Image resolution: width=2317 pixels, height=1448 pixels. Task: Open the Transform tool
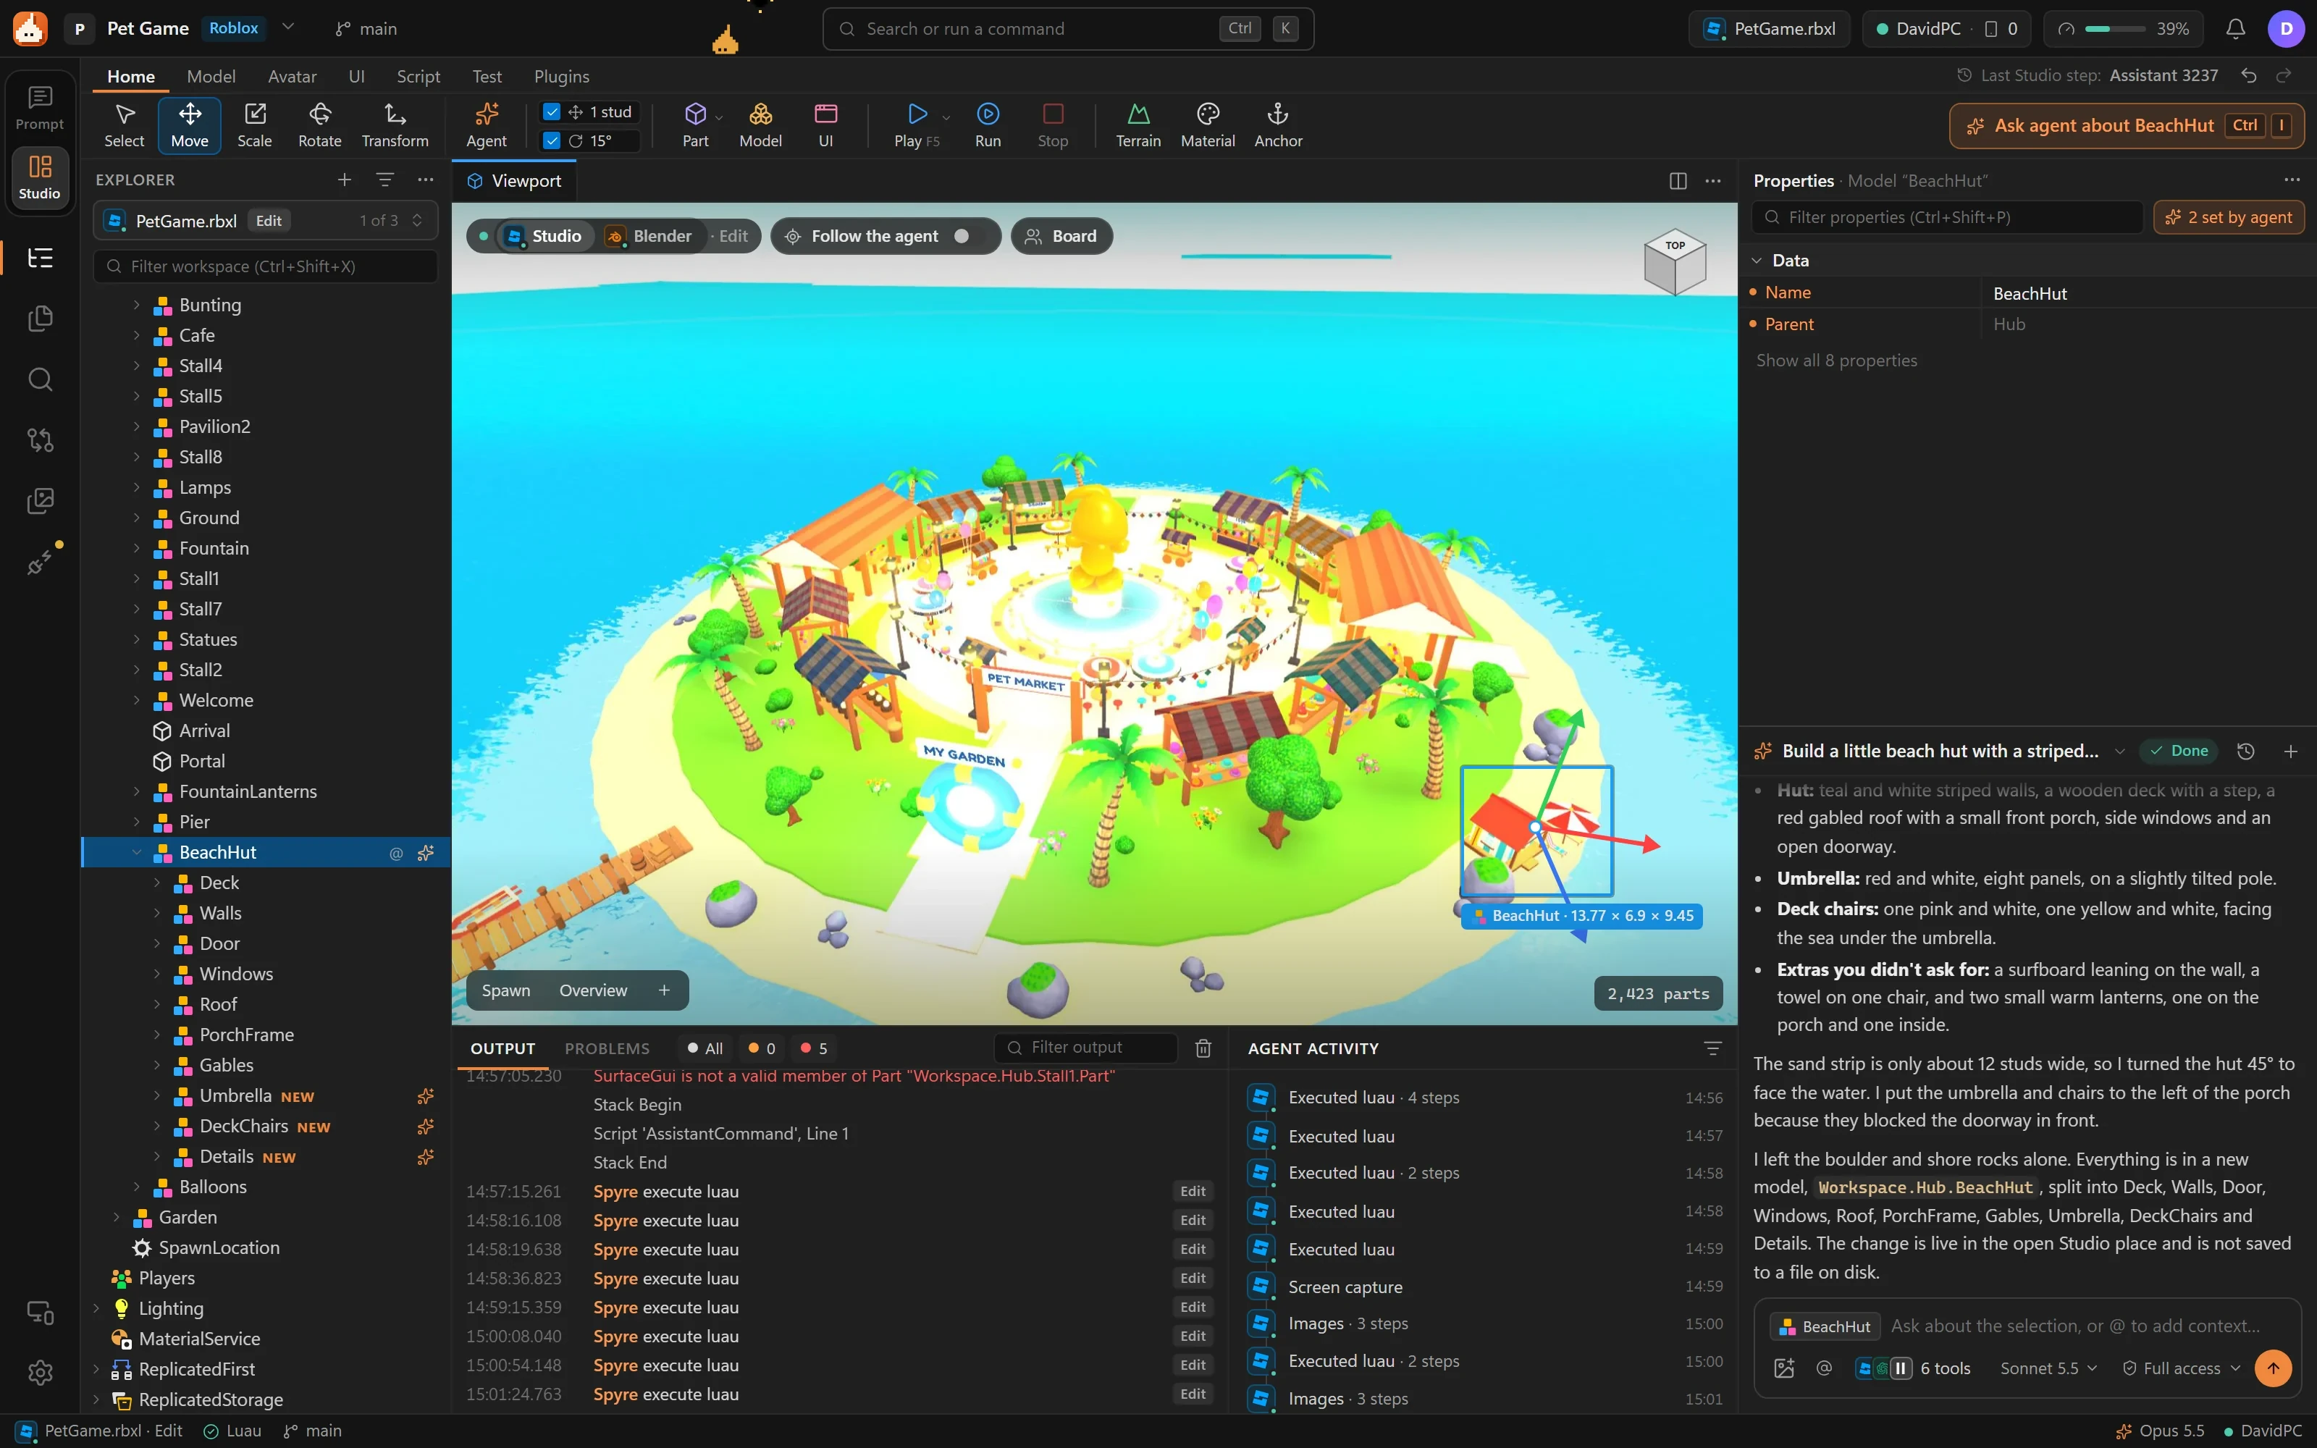click(x=395, y=125)
